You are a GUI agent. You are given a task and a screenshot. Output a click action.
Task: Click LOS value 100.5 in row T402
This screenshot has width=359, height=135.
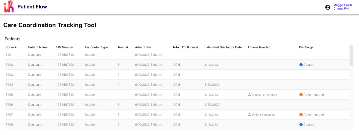[x=176, y=65]
